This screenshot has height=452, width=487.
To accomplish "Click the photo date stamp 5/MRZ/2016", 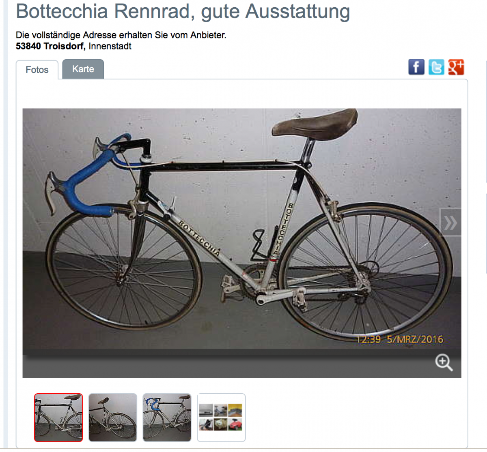I will point(415,339).
